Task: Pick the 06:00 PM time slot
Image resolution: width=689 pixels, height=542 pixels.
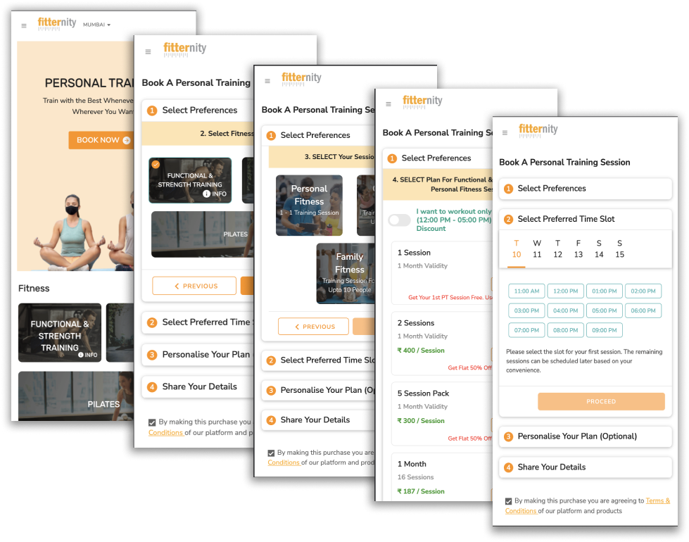Action: (643, 311)
